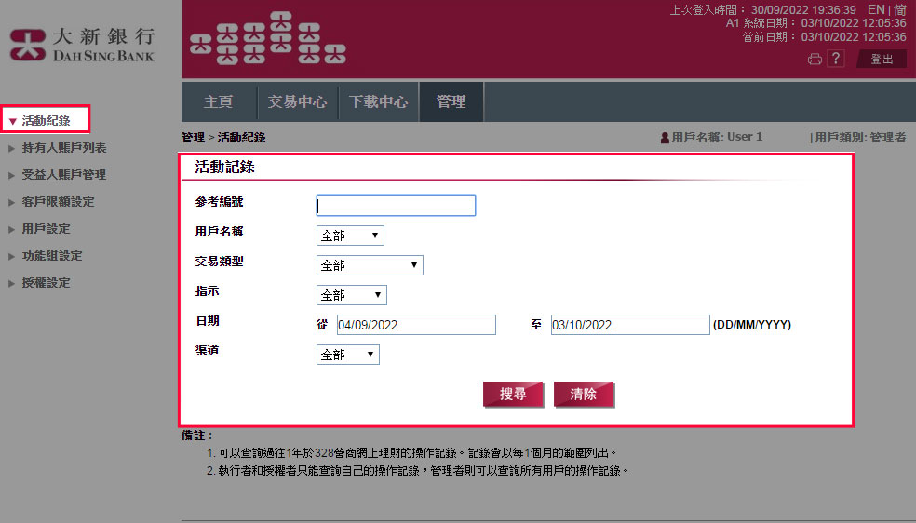This screenshot has width=916, height=523.
Task: Open the 主頁 tab
Action: tap(219, 101)
